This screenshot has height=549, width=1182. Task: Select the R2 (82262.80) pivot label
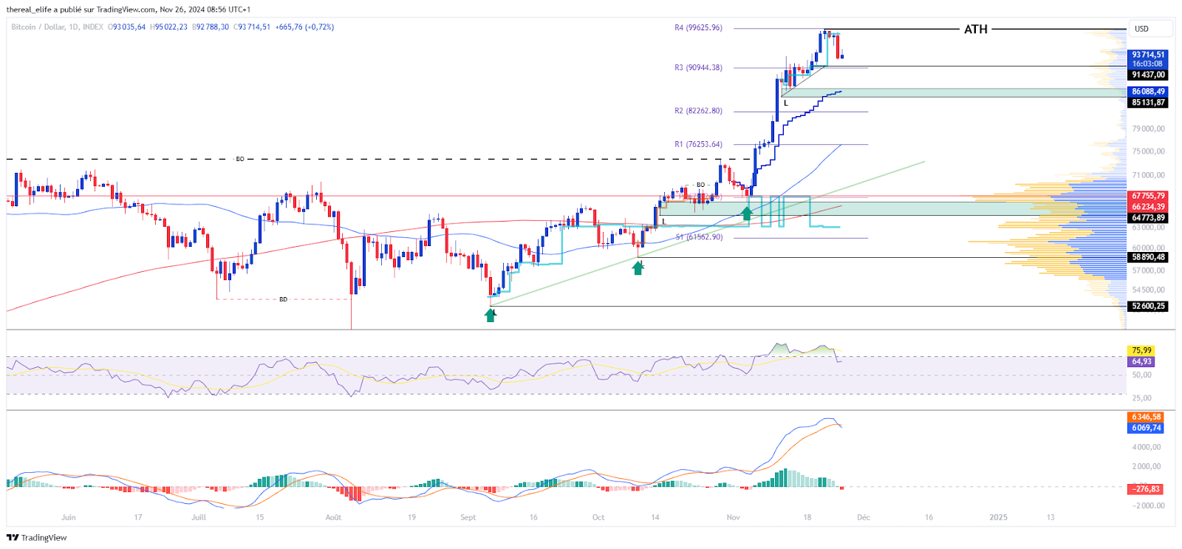[698, 111]
